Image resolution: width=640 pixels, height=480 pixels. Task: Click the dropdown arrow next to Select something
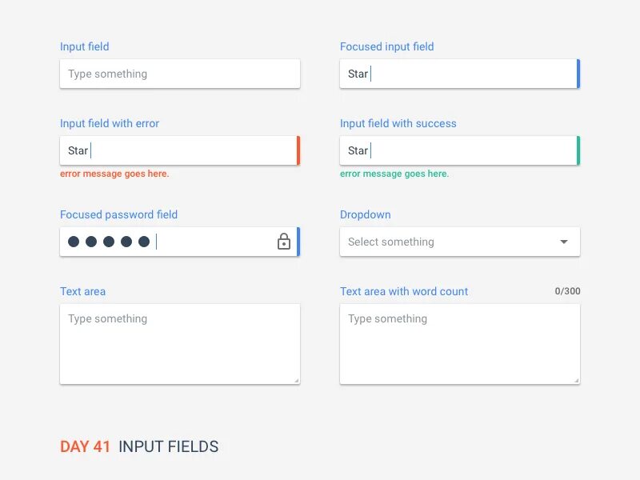[564, 242]
